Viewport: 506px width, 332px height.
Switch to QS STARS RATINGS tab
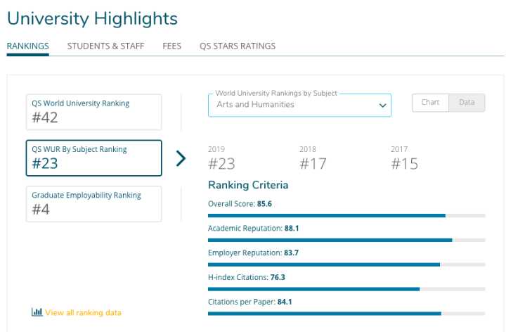click(x=238, y=46)
